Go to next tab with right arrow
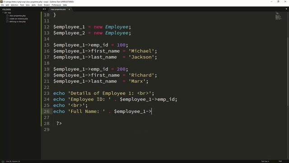The height and width of the screenshot is (163, 289). [45, 9]
